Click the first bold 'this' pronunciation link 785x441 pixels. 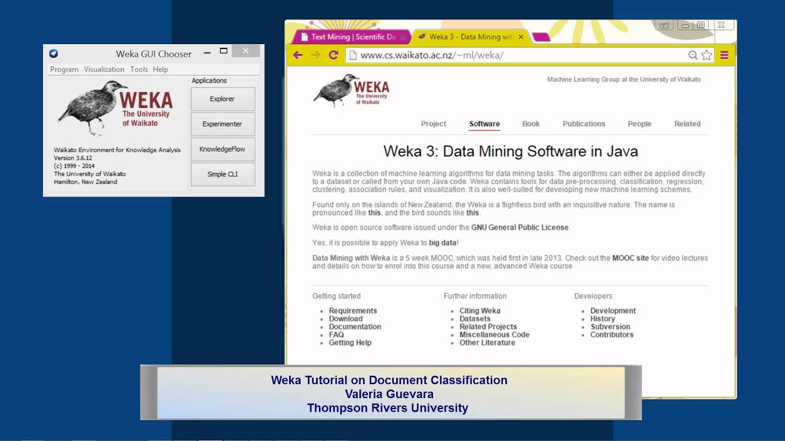coord(375,213)
